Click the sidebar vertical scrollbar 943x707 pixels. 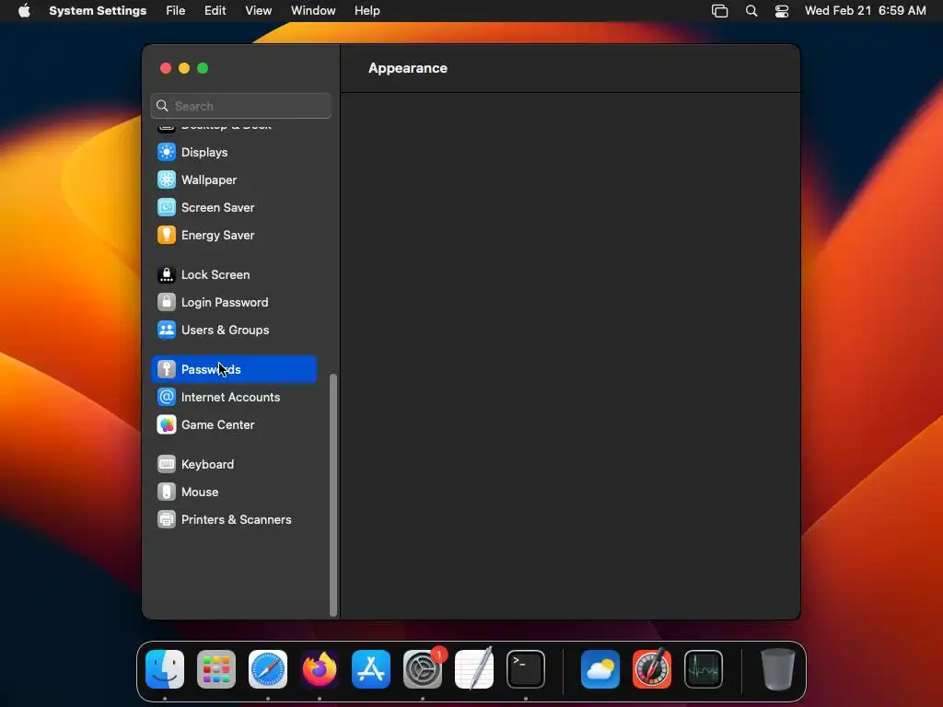[x=333, y=494]
